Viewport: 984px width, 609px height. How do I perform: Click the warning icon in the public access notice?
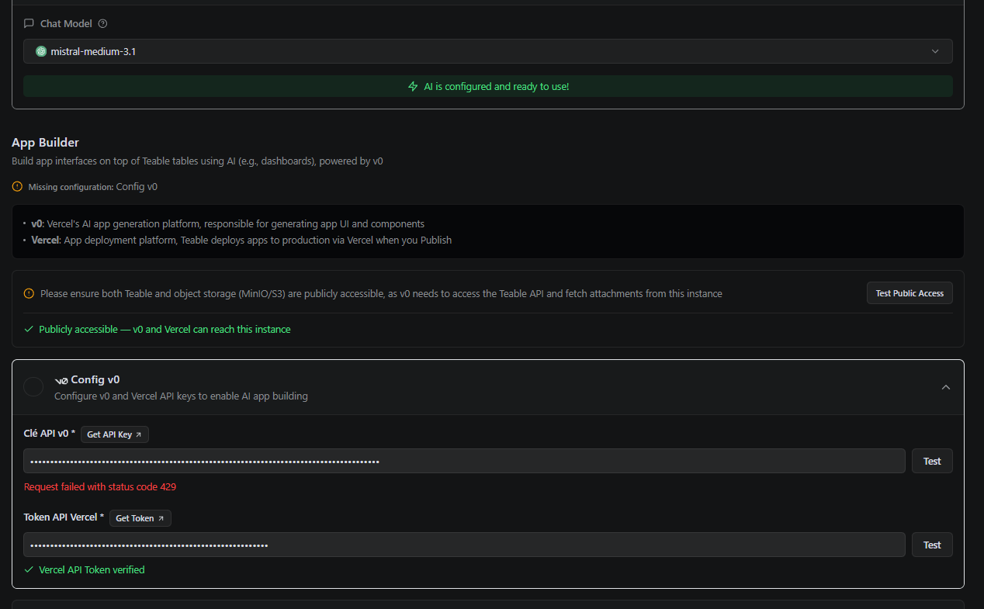(x=29, y=294)
